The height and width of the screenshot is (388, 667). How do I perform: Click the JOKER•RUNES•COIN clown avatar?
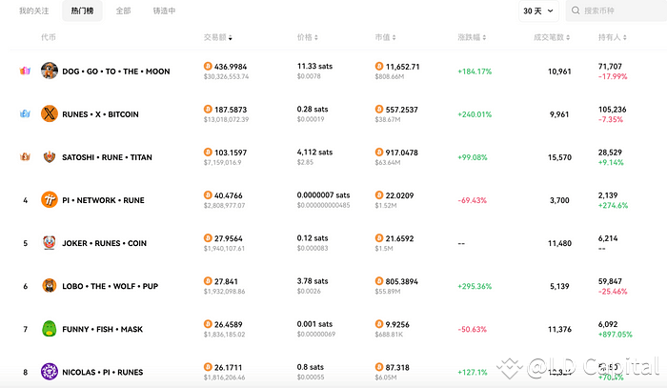point(49,242)
